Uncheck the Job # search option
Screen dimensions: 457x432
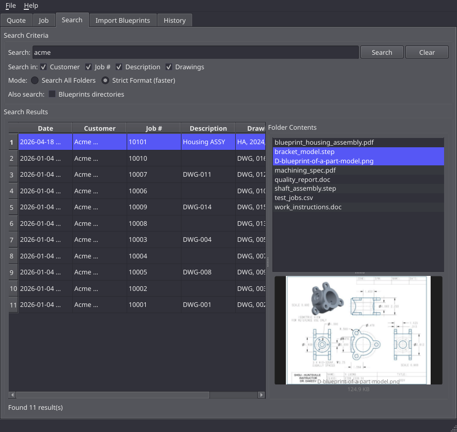point(88,67)
